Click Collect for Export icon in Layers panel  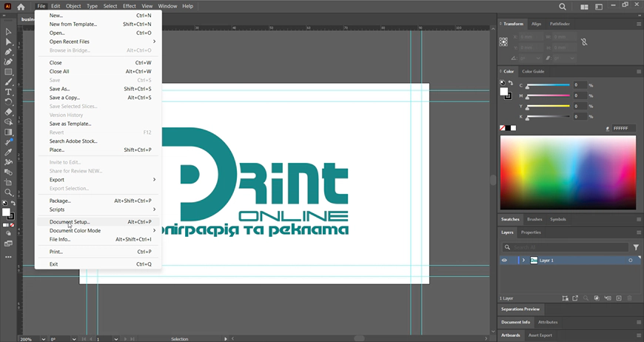pos(575,298)
